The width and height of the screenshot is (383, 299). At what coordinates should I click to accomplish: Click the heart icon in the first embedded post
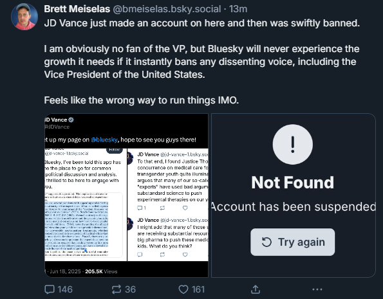click(185, 208)
